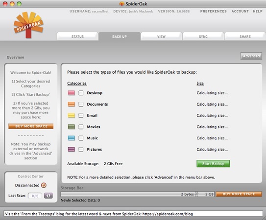Open PREFERENCES from the top bar
The image size is (266, 220).
click(x=214, y=11)
